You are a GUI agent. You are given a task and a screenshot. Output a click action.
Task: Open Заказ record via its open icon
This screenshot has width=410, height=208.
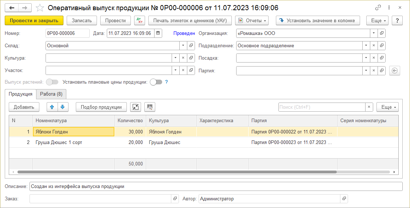pos(175,199)
